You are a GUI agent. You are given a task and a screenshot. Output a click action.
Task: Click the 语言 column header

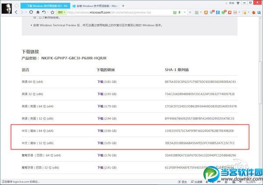click(x=25, y=70)
